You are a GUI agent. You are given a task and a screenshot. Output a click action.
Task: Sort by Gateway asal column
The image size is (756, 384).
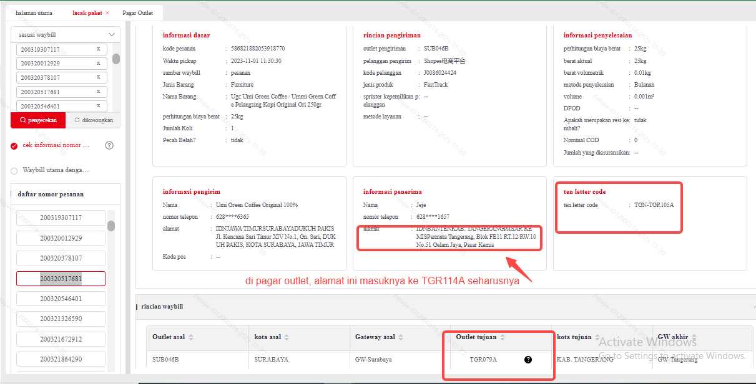tap(400, 337)
